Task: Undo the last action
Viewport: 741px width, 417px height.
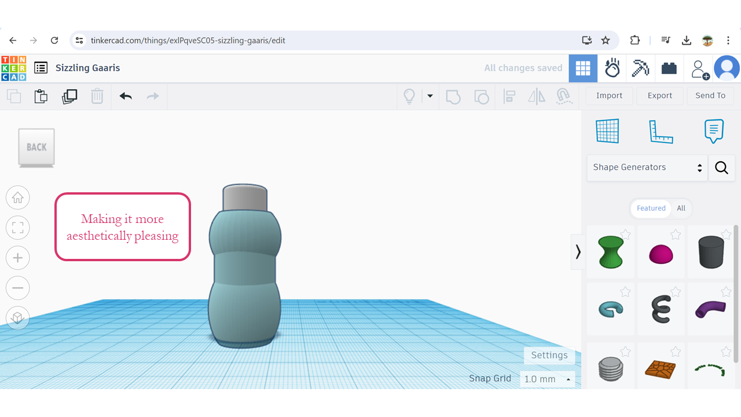Action: click(x=126, y=96)
